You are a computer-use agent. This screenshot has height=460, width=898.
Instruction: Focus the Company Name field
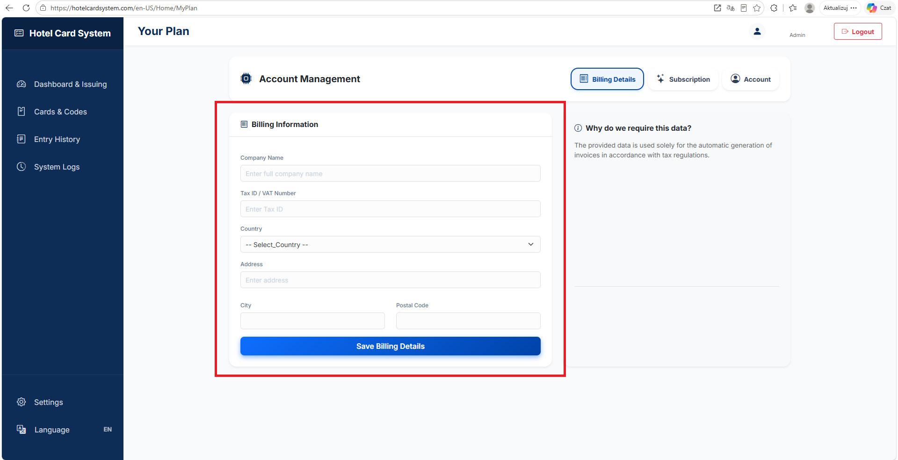click(x=391, y=173)
